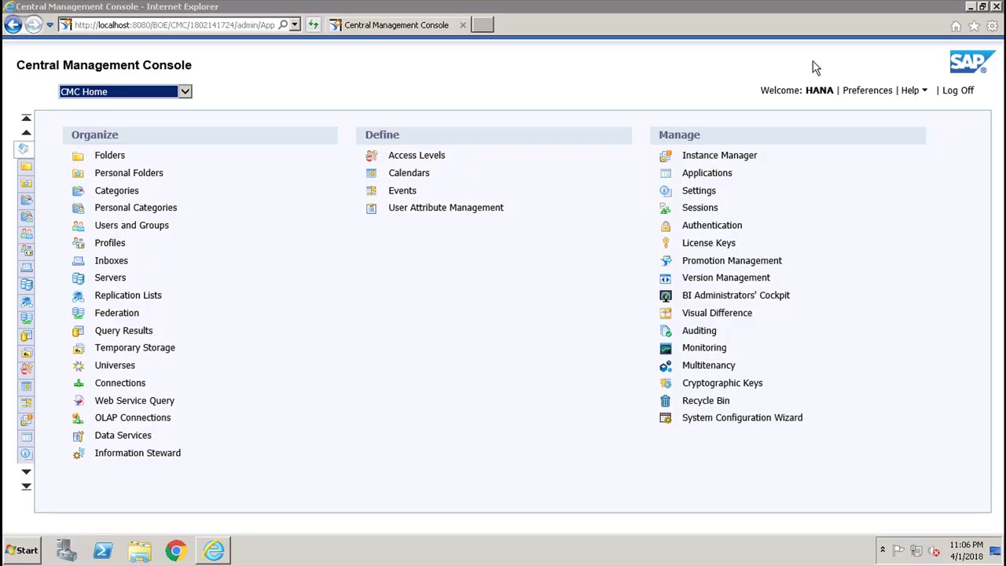Open the Replication Lists link
This screenshot has width=1006, height=566.
[x=128, y=296]
